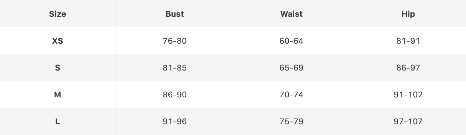This screenshot has height=135, width=466.
Task: Select the XS size row label
Action: pyautogui.click(x=58, y=41)
